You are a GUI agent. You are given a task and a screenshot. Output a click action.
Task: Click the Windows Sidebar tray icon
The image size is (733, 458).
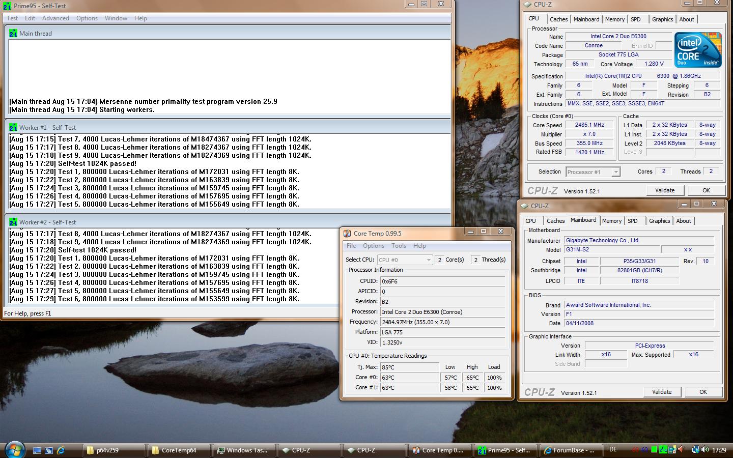(x=673, y=450)
